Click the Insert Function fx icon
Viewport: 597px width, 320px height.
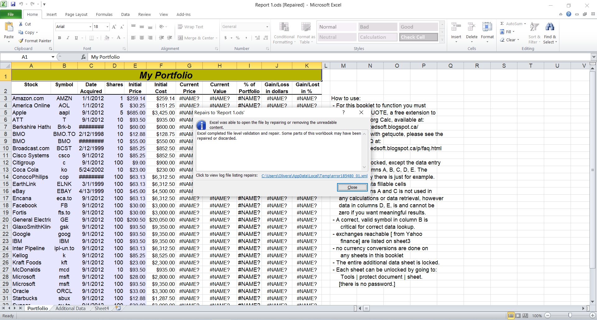click(x=83, y=57)
